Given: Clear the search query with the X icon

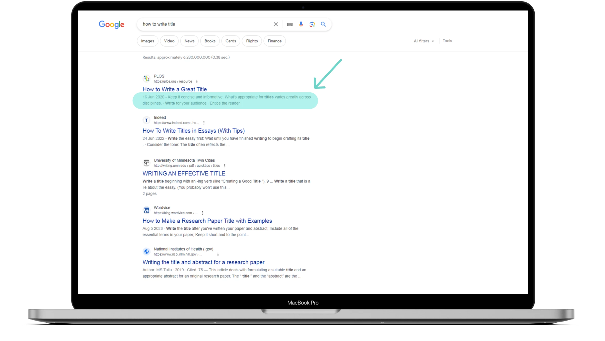Looking at the screenshot, I should [x=276, y=24].
